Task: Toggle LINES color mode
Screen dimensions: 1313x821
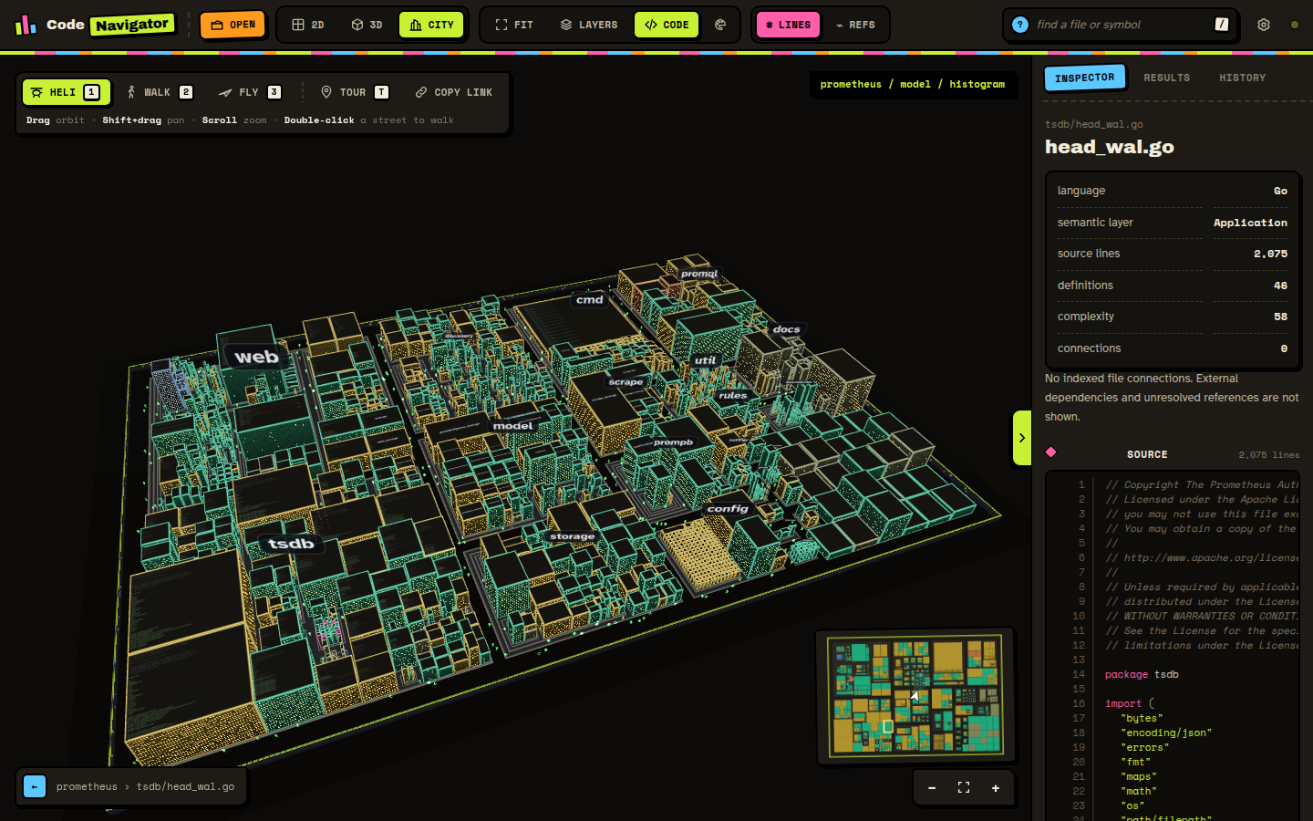Action: click(x=788, y=25)
